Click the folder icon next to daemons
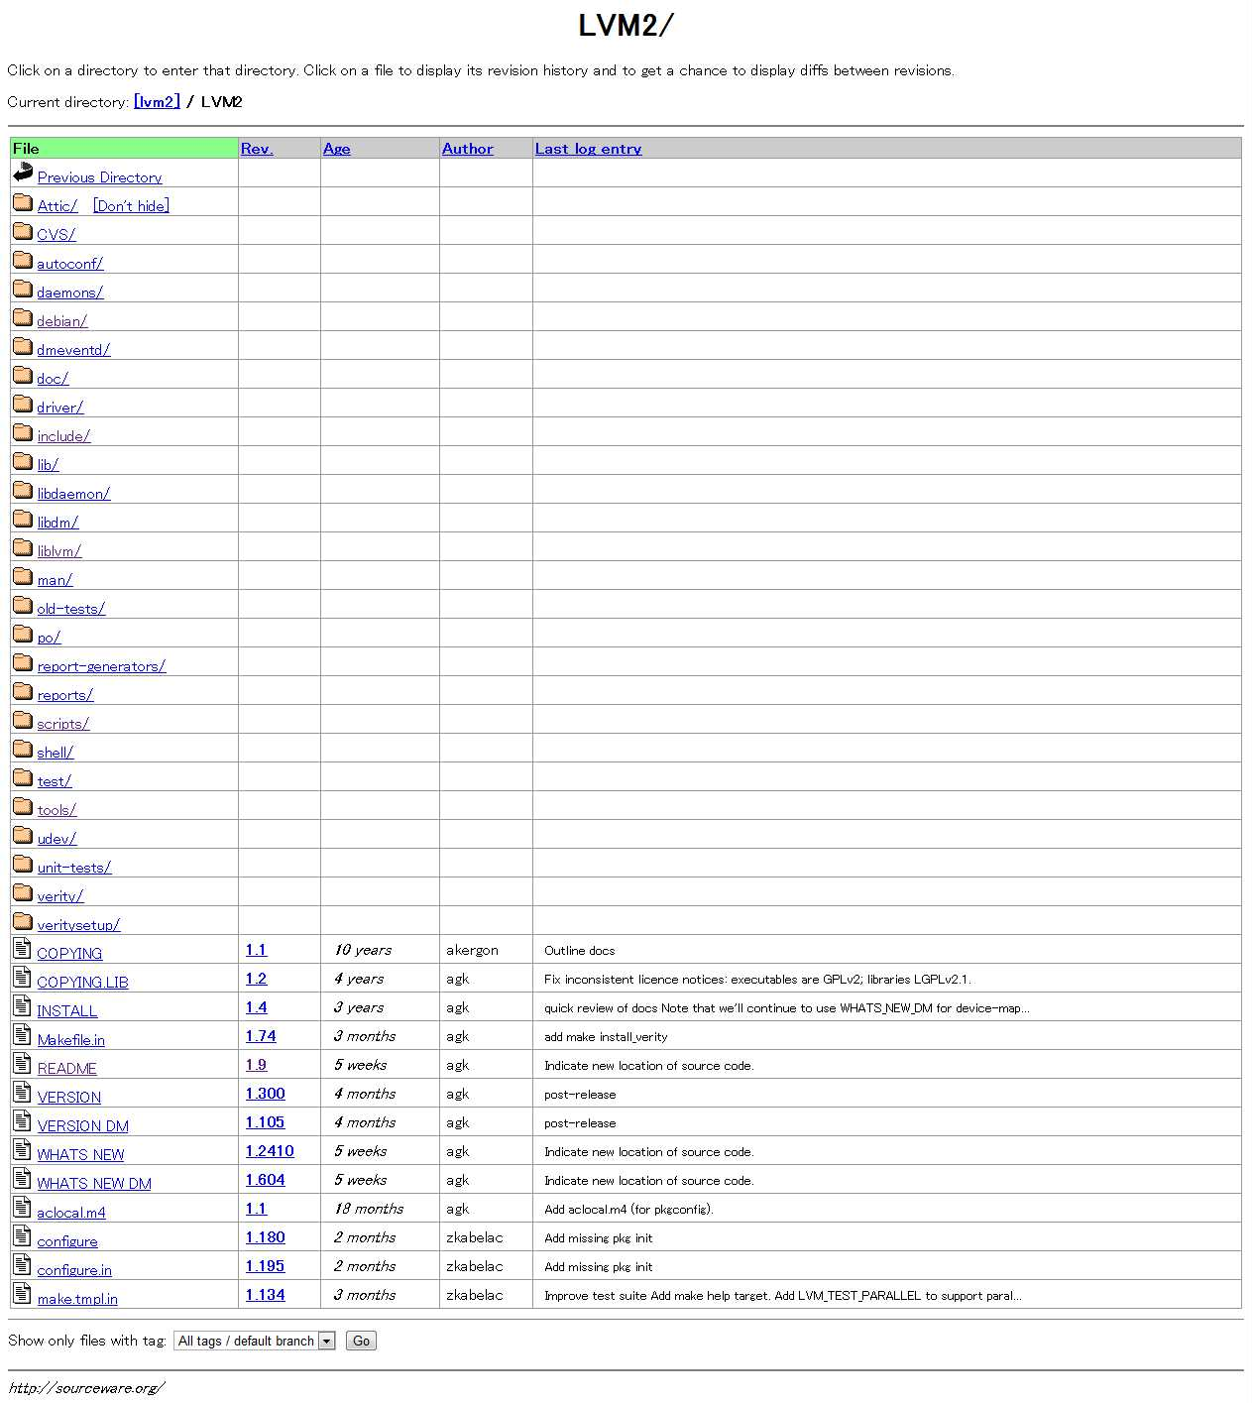The width and height of the screenshot is (1252, 1403). pyautogui.click(x=22, y=288)
